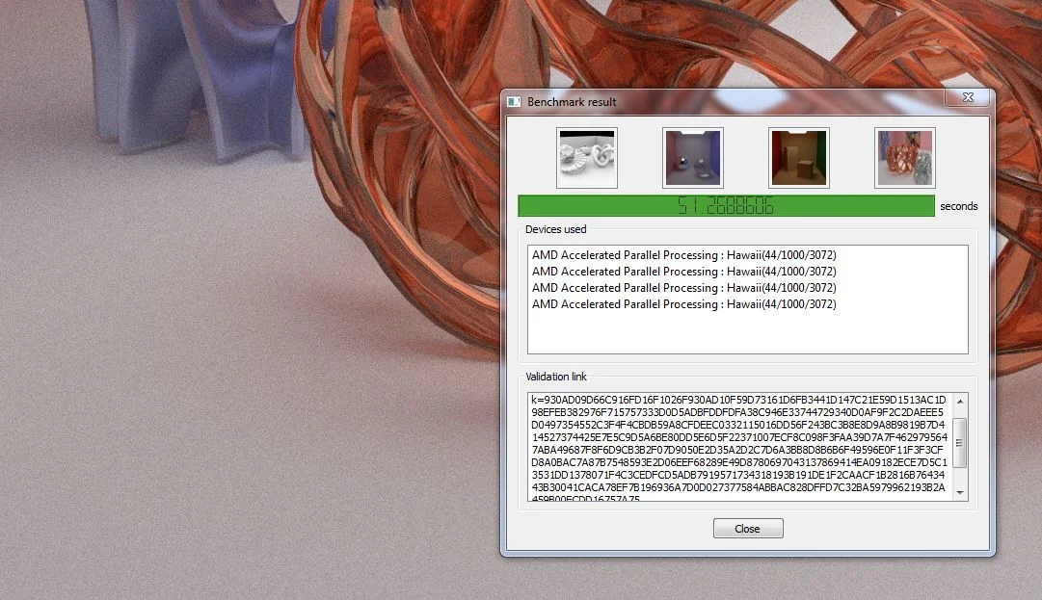Click the "Benchmark result" title text
This screenshot has height=600, width=1042.
(x=572, y=102)
